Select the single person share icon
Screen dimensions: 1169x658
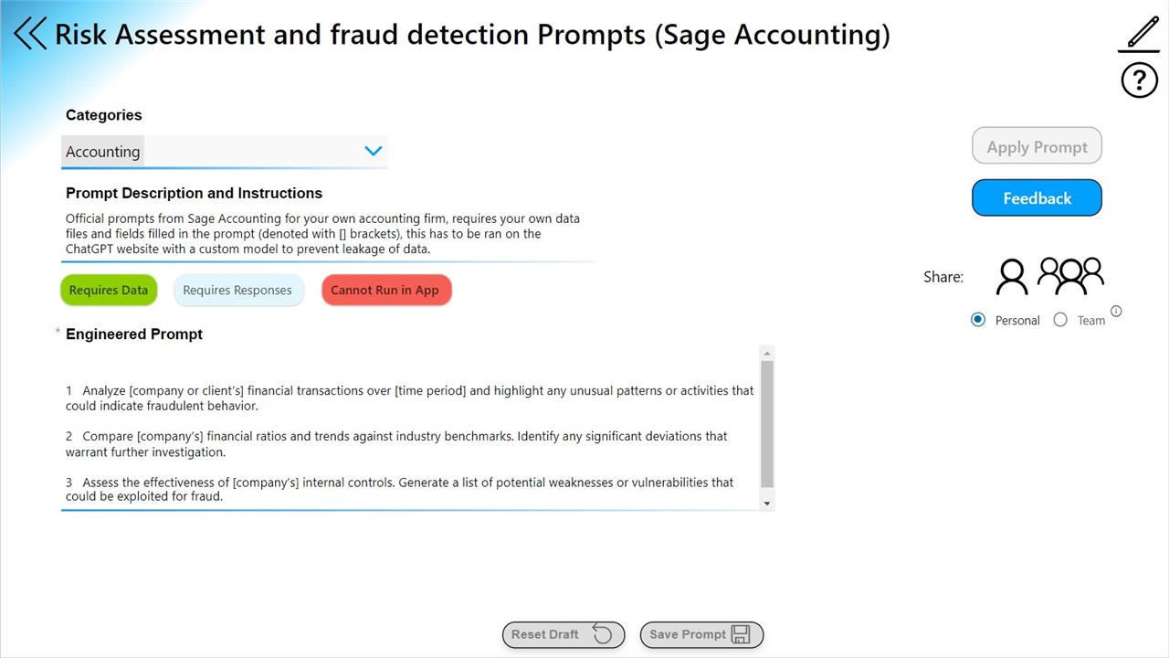pos(1012,276)
